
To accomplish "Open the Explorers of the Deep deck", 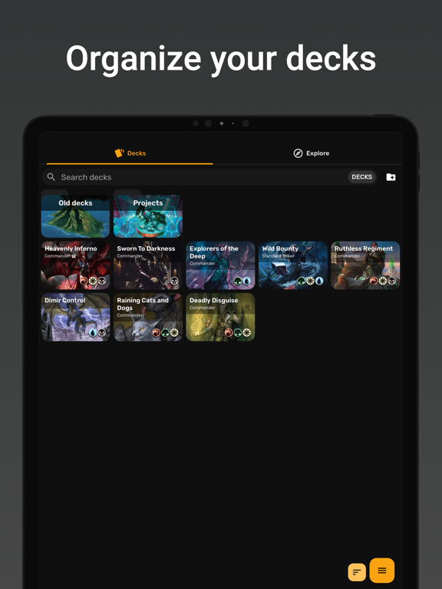I will point(220,265).
